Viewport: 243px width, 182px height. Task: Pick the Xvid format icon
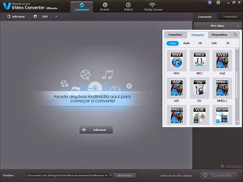222,60
